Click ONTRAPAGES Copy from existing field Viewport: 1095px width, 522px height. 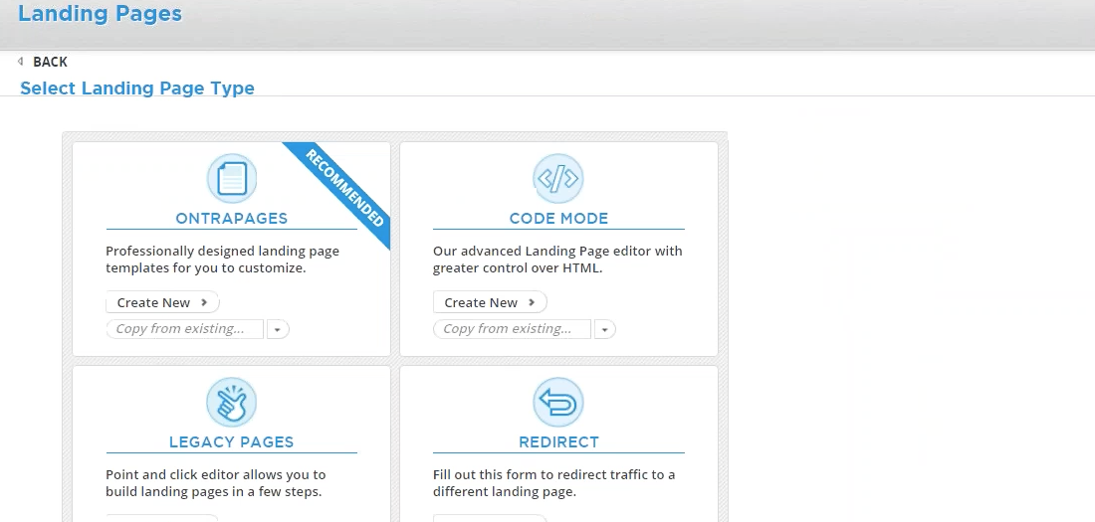point(185,329)
